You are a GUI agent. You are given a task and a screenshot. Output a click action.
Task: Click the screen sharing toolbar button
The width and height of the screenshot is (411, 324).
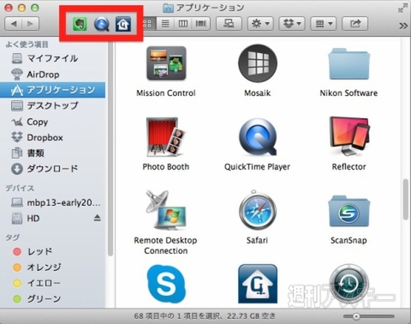click(229, 24)
